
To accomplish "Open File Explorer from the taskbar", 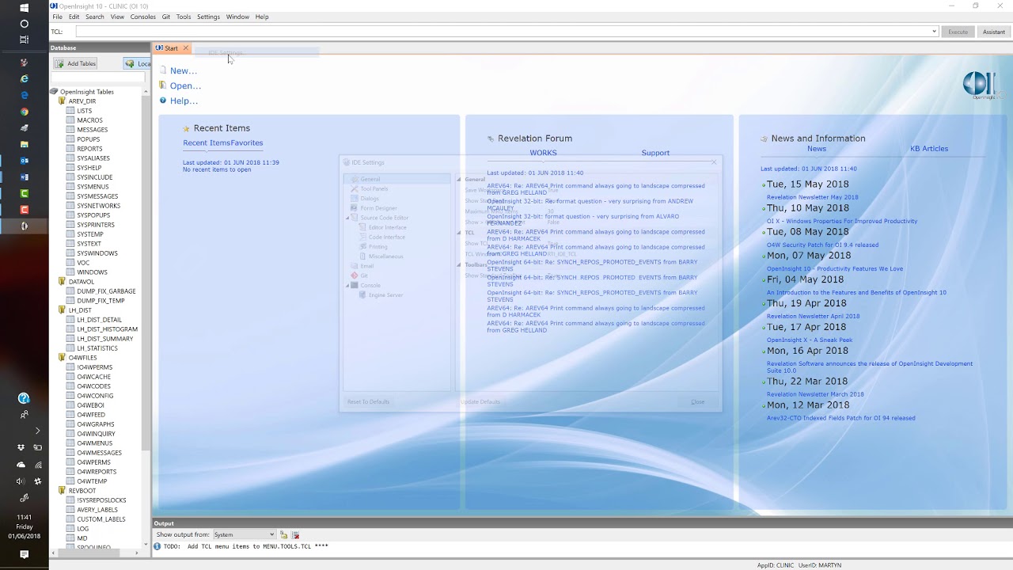I will tap(24, 144).
